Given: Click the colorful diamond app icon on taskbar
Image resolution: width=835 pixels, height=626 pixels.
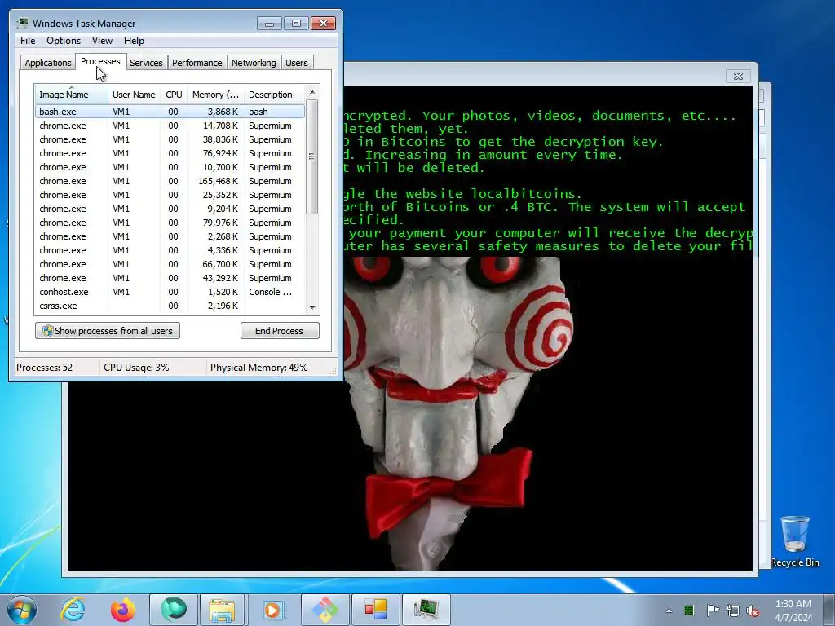Looking at the screenshot, I should [325, 610].
